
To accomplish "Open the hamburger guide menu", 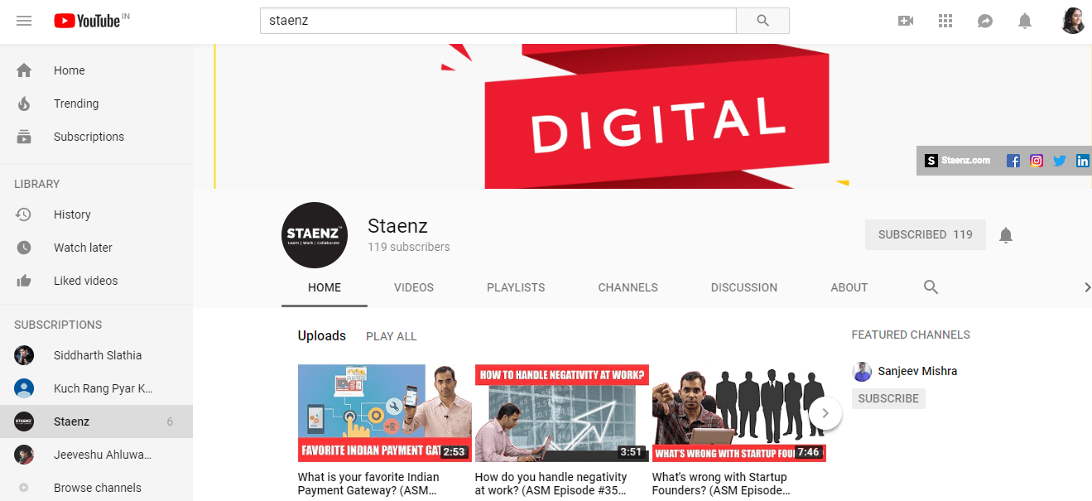I will [24, 21].
